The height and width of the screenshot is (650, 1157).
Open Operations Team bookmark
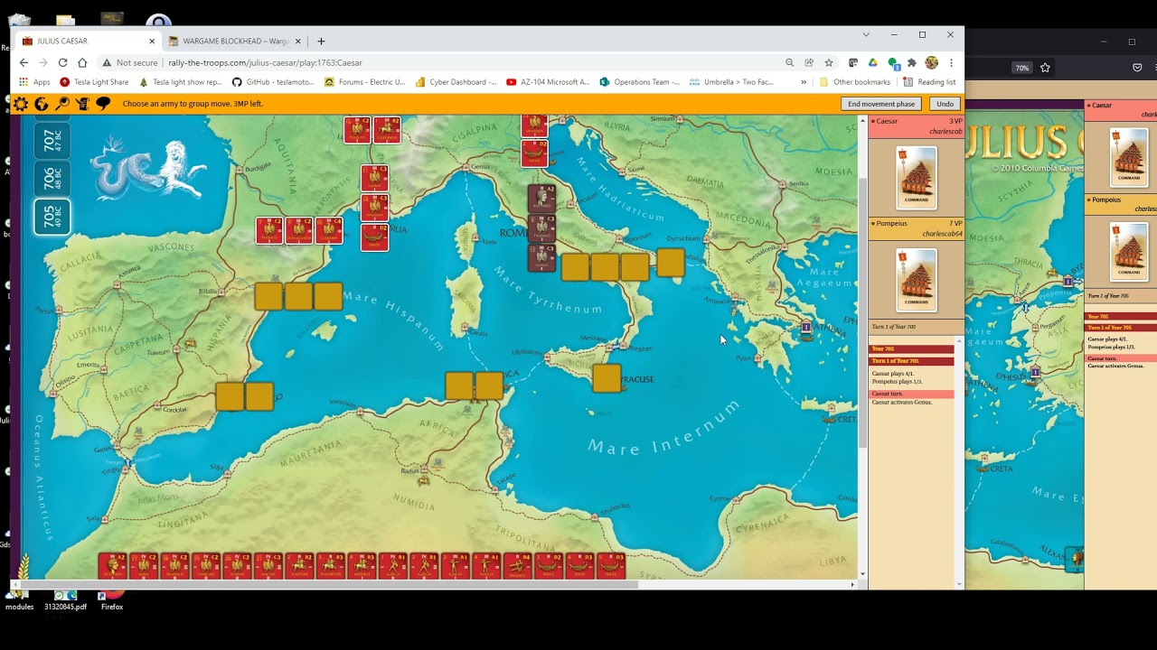640,81
